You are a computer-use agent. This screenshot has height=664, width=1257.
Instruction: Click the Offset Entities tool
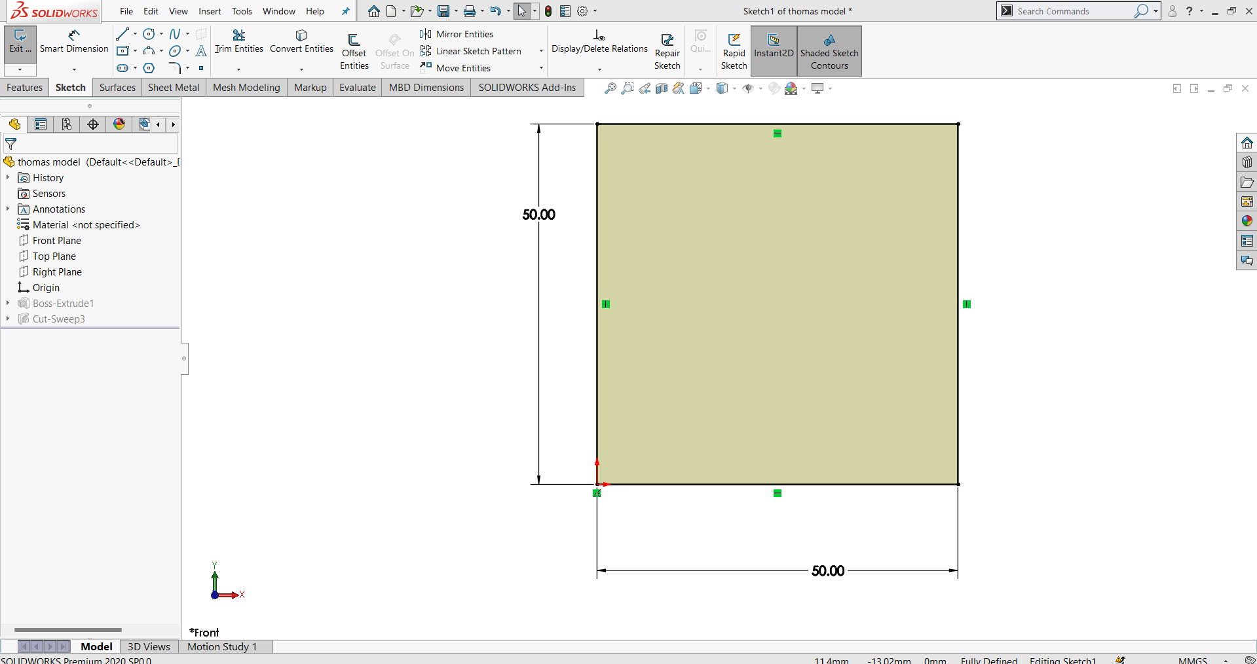pos(354,51)
